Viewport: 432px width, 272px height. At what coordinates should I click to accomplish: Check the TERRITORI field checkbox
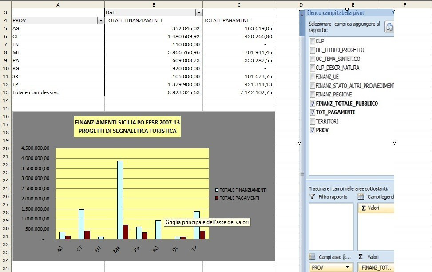point(313,121)
